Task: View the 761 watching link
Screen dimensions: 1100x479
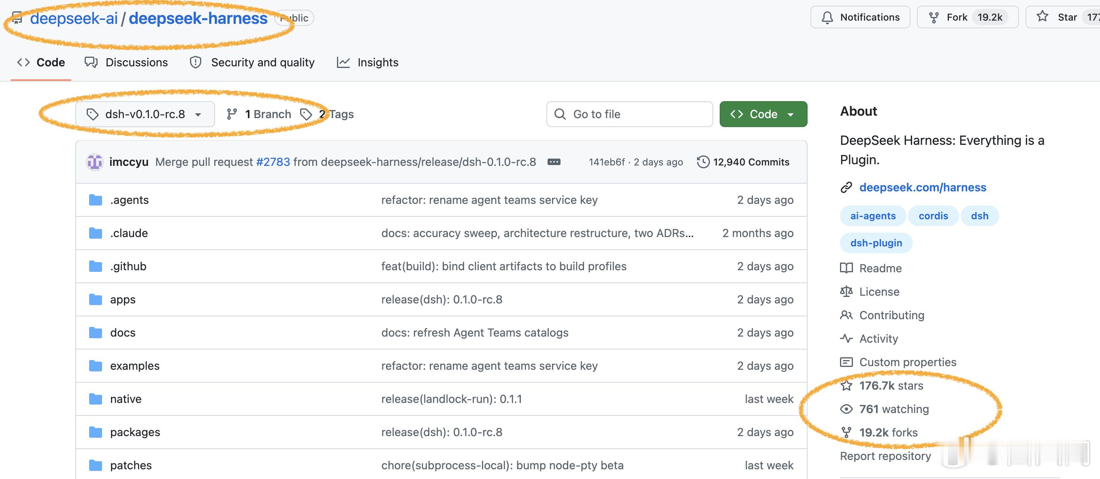Action: pyautogui.click(x=885, y=409)
